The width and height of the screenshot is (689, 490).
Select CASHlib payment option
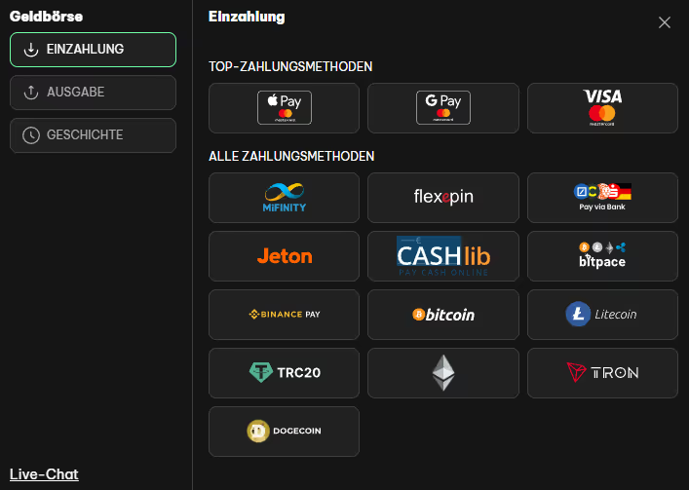pos(442,256)
